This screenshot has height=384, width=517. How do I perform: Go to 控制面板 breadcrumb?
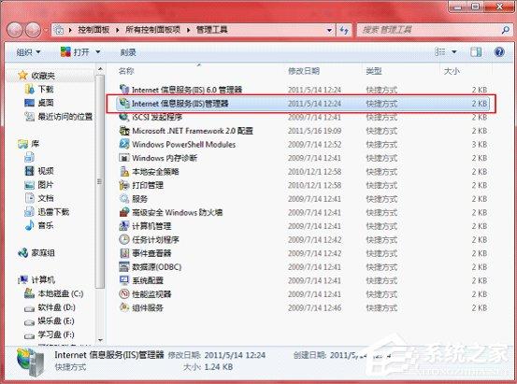click(x=93, y=30)
